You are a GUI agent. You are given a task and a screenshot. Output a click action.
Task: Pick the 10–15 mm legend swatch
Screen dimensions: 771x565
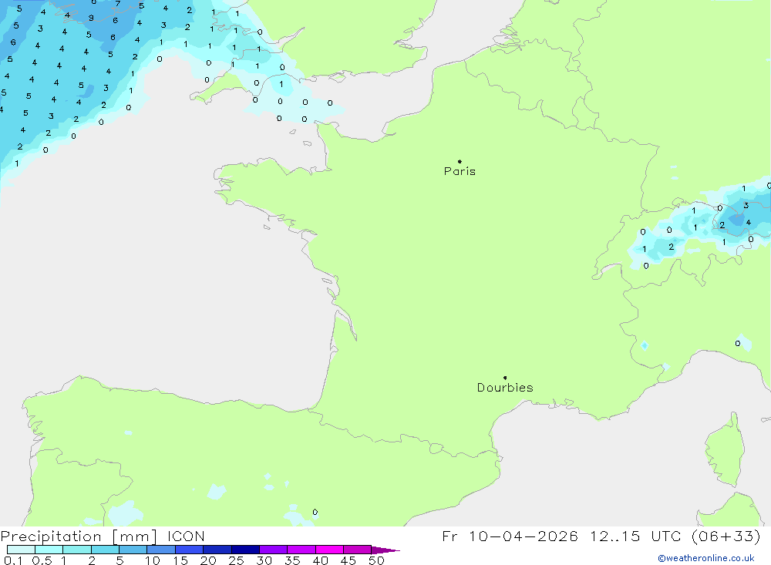[161, 550]
